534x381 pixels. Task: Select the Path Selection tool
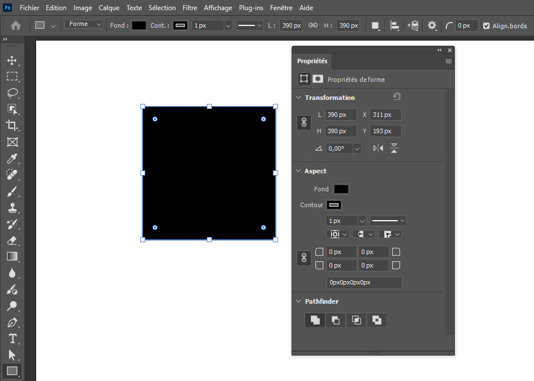click(12, 355)
